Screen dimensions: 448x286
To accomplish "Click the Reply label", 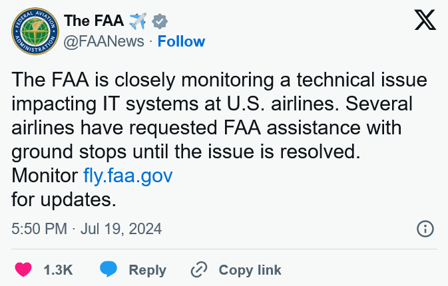I will [147, 270].
